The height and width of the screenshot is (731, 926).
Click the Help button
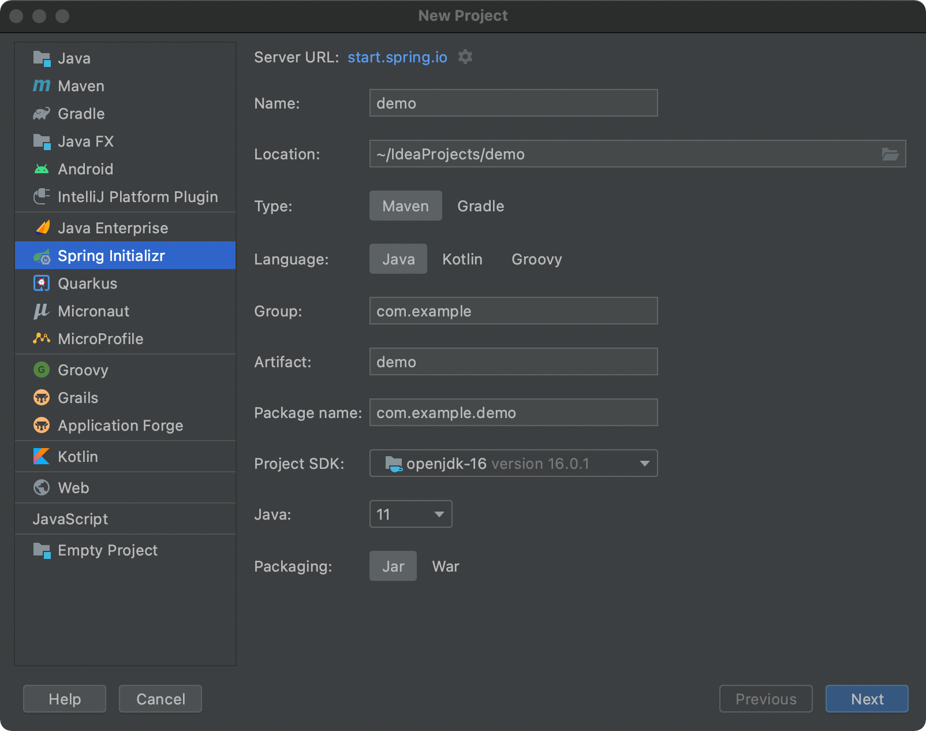pyautogui.click(x=65, y=699)
